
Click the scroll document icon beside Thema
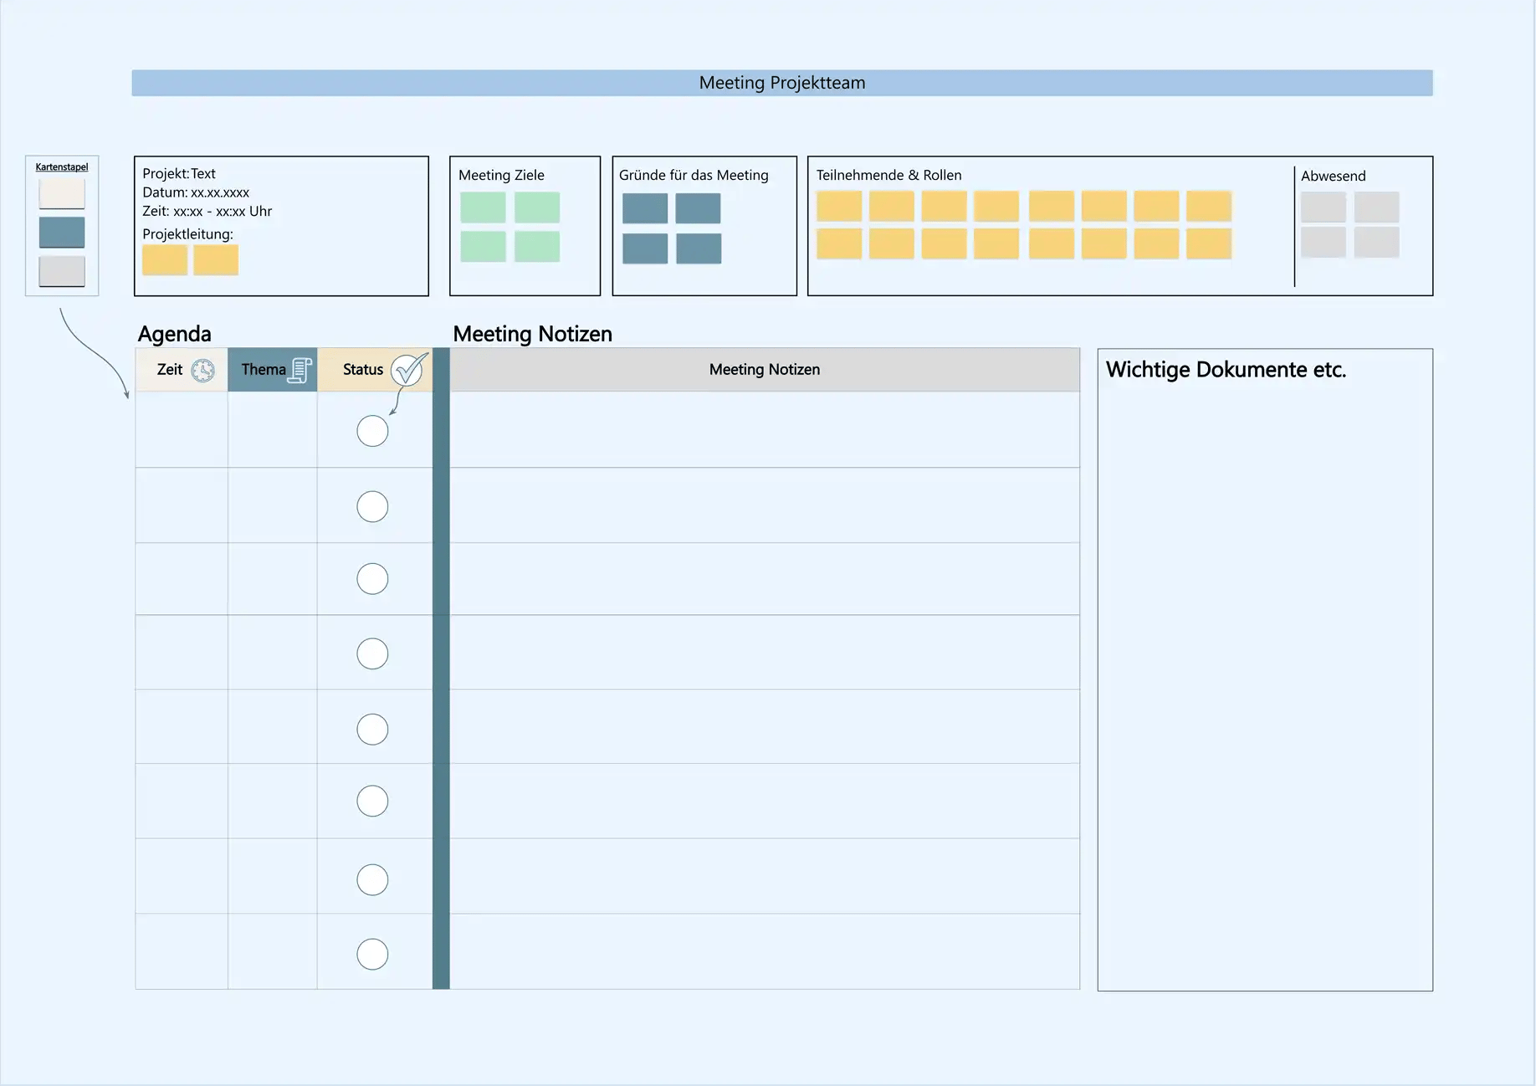click(300, 370)
